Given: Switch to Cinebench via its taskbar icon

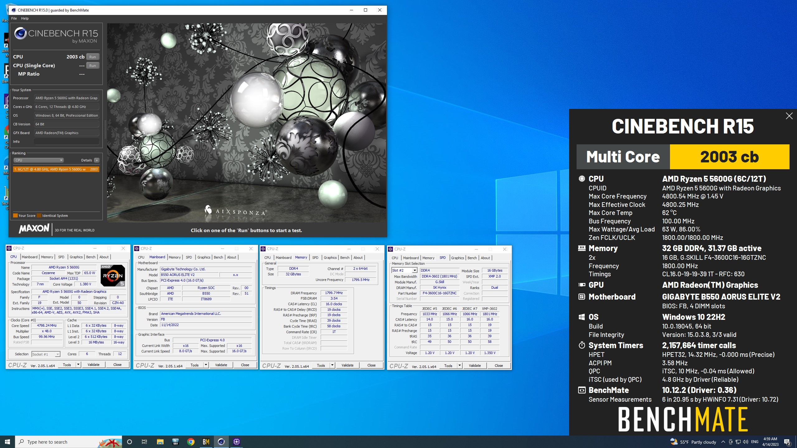Looking at the screenshot, I should click(x=221, y=441).
